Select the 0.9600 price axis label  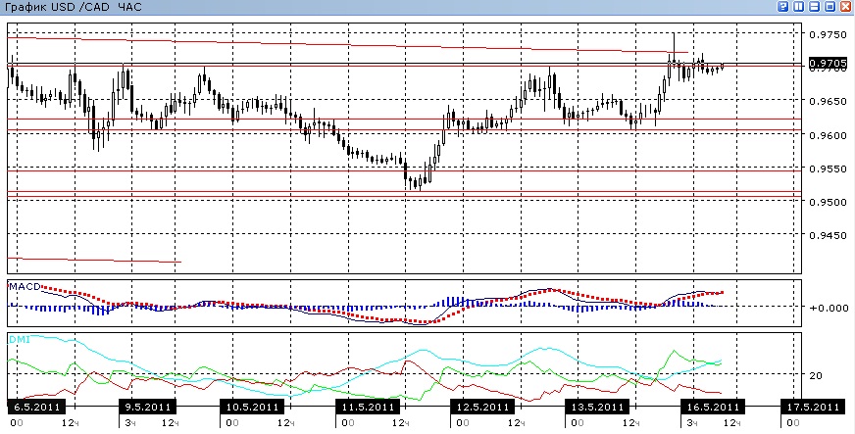click(829, 135)
